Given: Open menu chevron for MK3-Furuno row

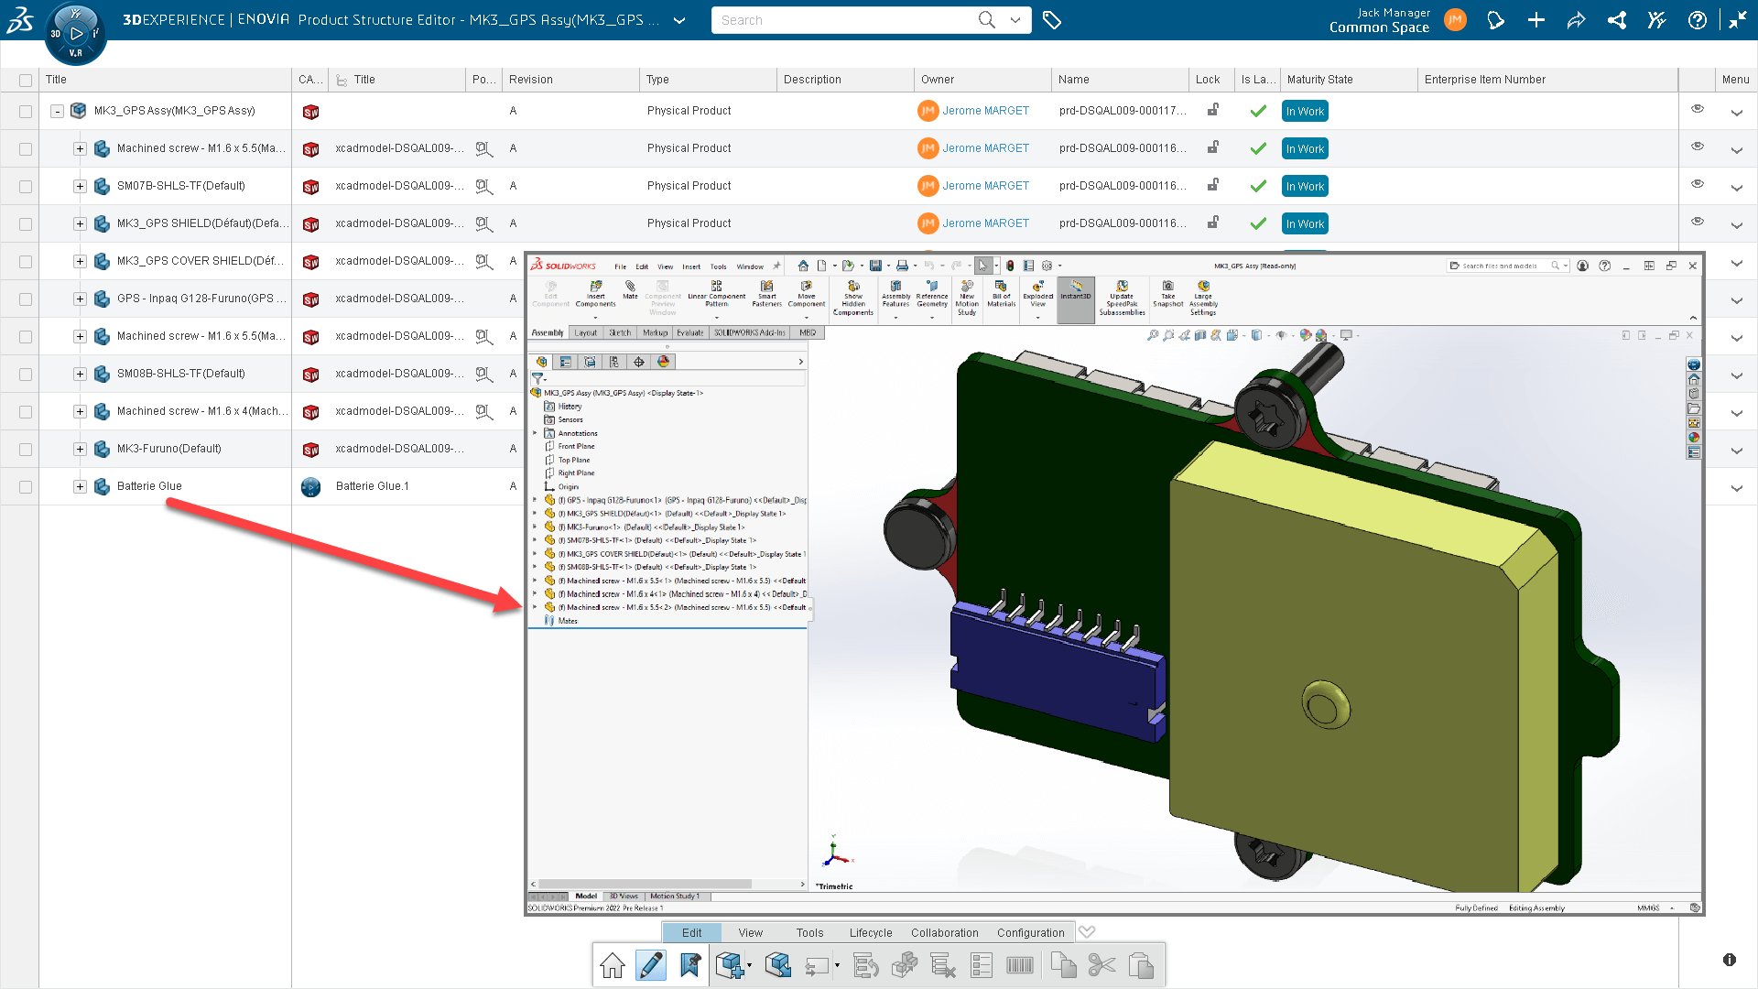Looking at the screenshot, I should 1737,451.
